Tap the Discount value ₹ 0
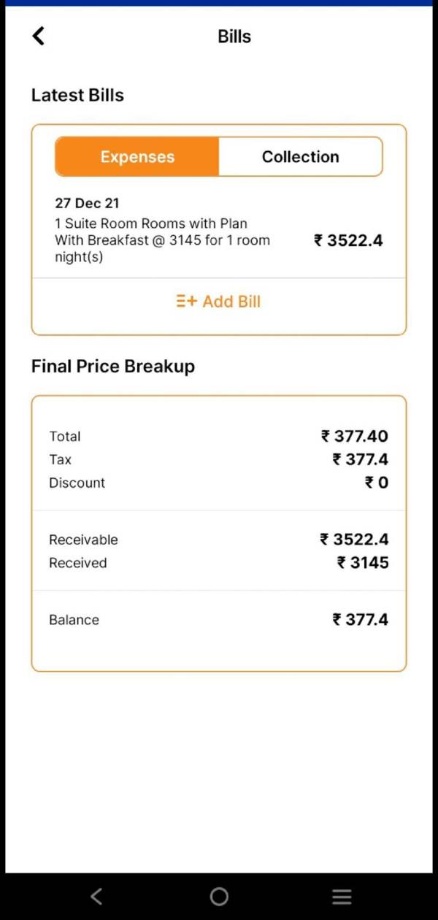This screenshot has height=920, width=438. click(x=377, y=483)
